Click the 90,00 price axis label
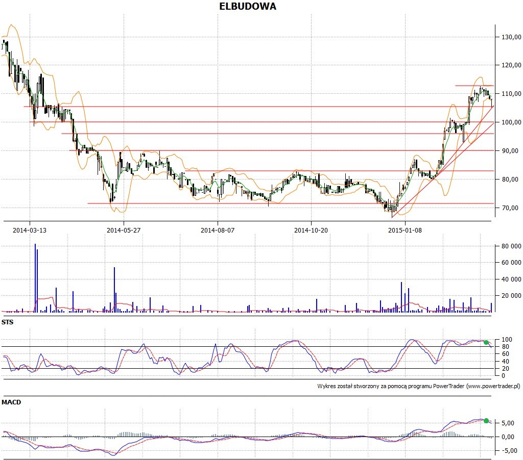The width and height of the screenshot is (523, 460). coord(510,151)
